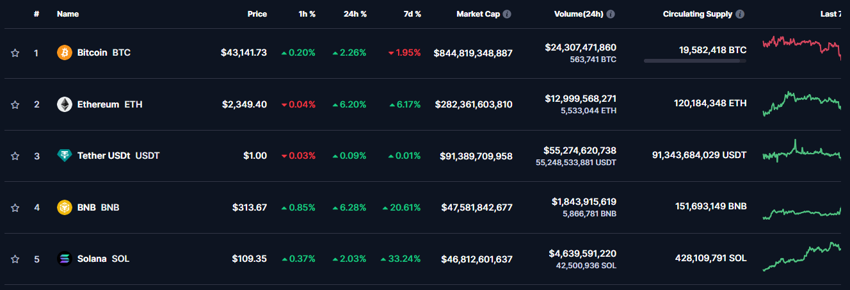The image size is (850, 290).
Task: Click Bitcoin circulating supply progress bar
Action: (x=695, y=61)
